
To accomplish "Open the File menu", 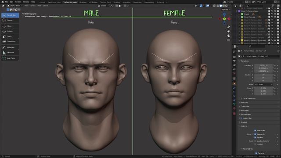I will pyautogui.click(x=7, y=2).
